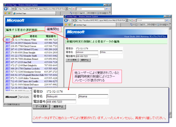Click author name Burt Gringlesby in the table
This screenshot has height=127, width=176.
(30, 65)
